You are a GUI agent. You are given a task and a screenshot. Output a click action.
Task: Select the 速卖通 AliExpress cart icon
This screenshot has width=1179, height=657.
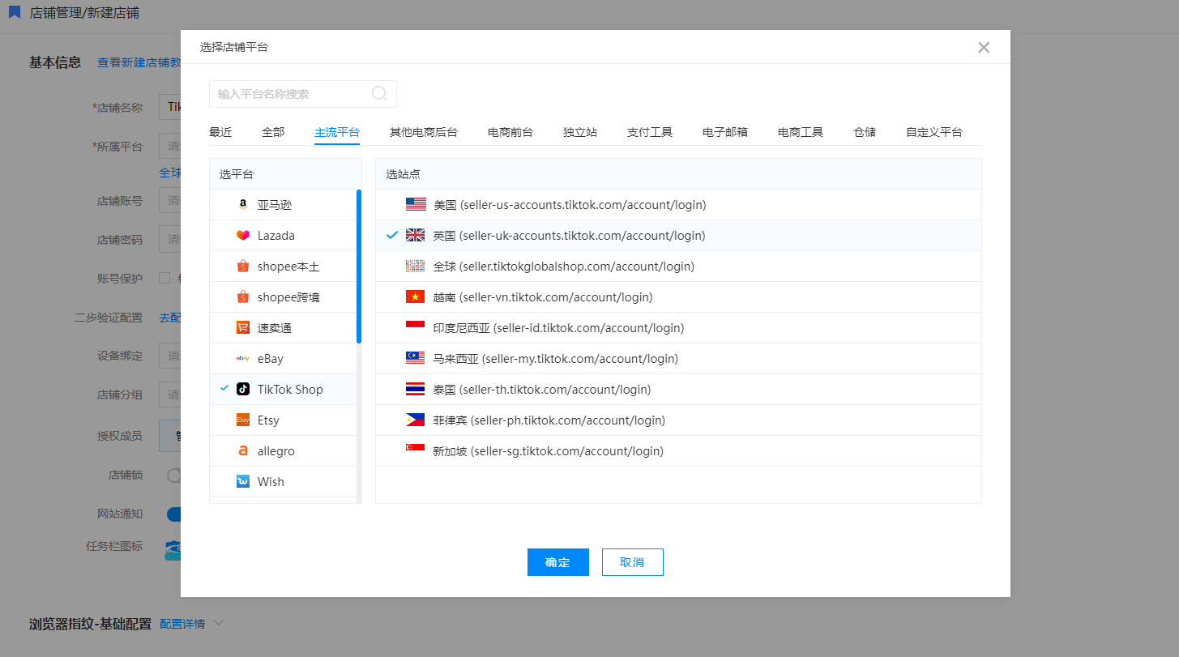(242, 328)
